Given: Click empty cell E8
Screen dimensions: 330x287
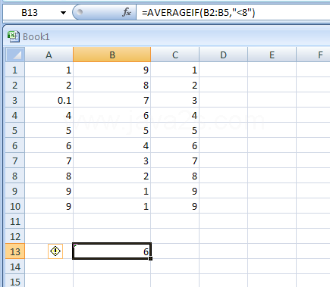Looking at the screenshot, I should [272, 176].
